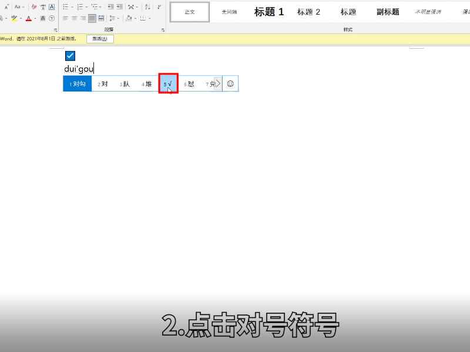Select the 标题 1 style

(x=268, y=12)
